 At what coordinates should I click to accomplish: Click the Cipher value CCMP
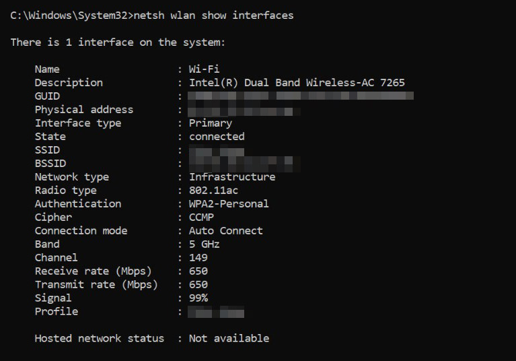201,218
